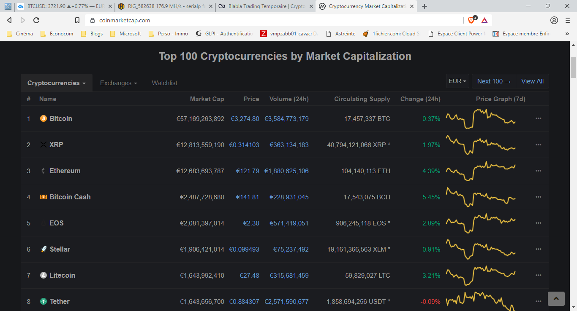The width and height of the screenshot is (577, 311).
Task: Expand the Cryptocurrencies dropdown
Action: coord(57,83)
